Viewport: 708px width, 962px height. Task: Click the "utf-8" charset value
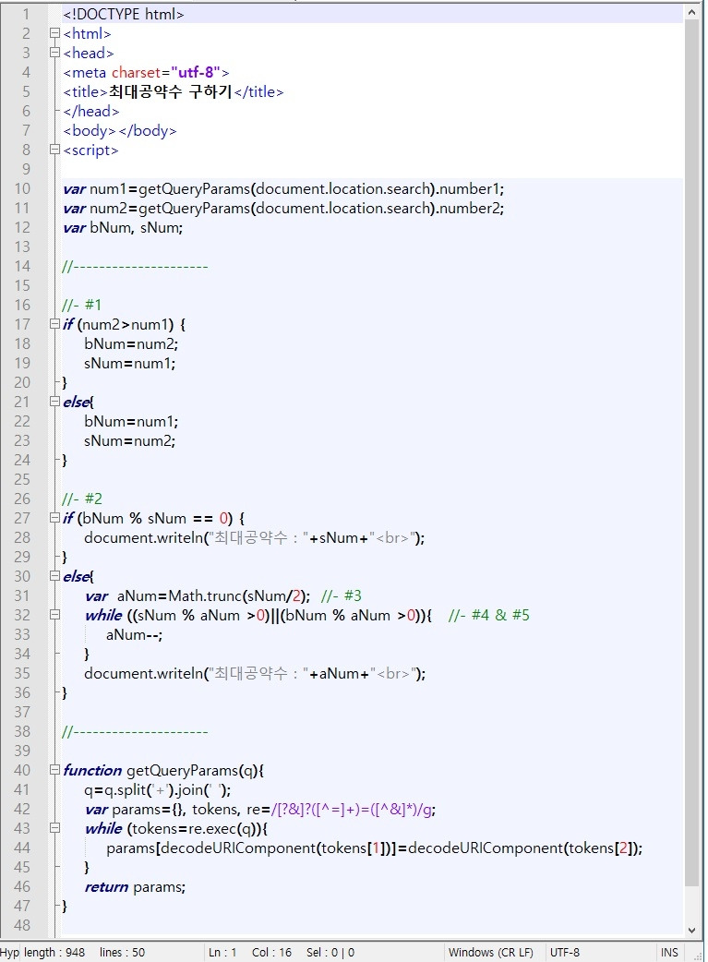(195, 72)
